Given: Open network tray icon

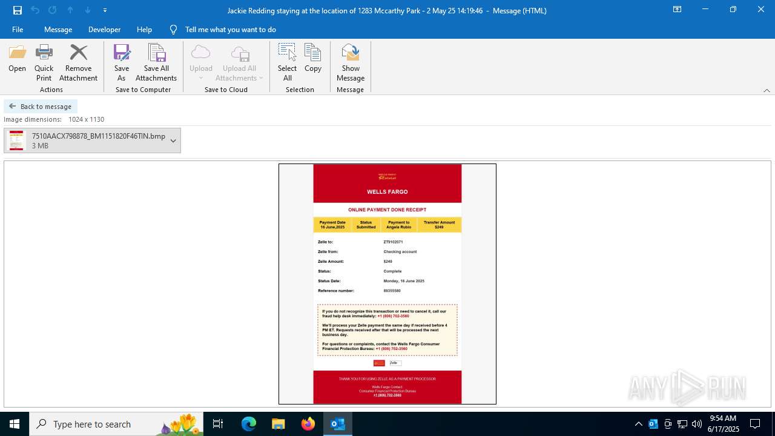Looking at the screenshot, I should click(x=682, y=424).
